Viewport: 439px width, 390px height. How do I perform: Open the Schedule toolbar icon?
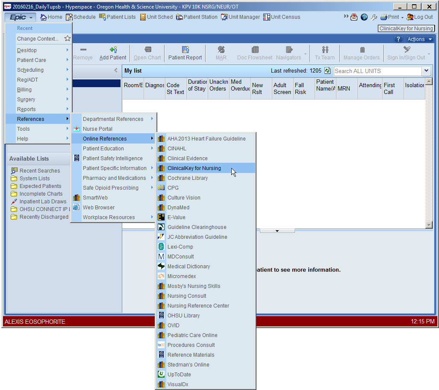pyautogui.click(x=81, y=17)
